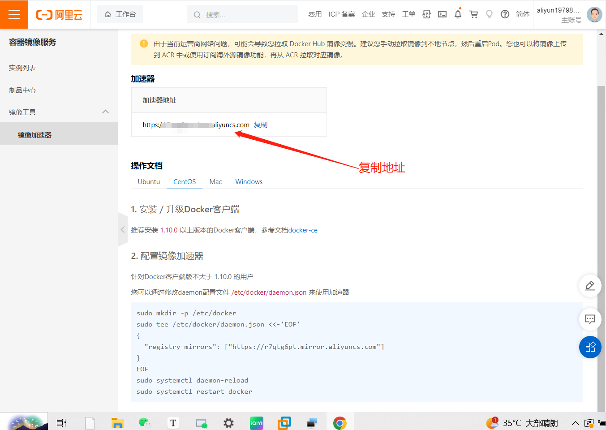Click the aliyun19798 account name
Viewport: 606px width, 430px height.
tap(558, 10)
